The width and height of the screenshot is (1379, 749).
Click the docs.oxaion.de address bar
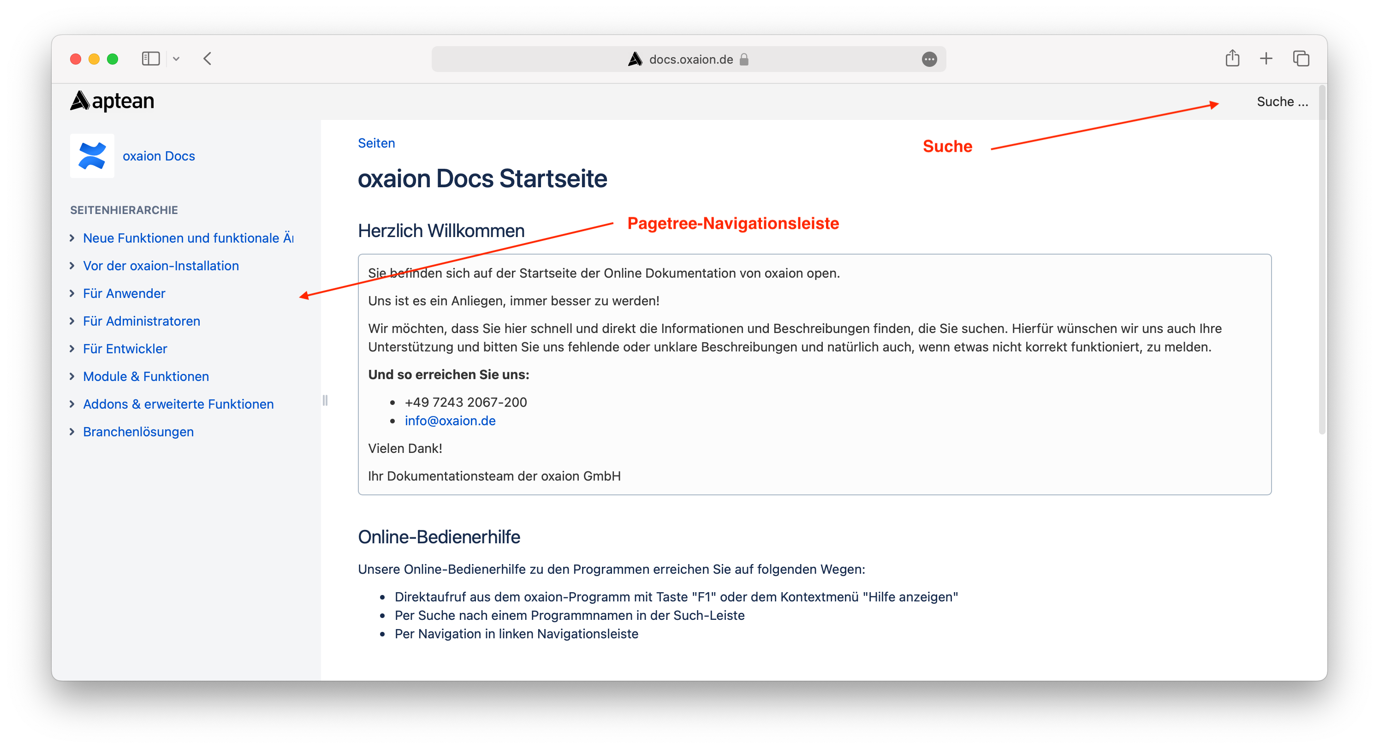pos(689,59)
